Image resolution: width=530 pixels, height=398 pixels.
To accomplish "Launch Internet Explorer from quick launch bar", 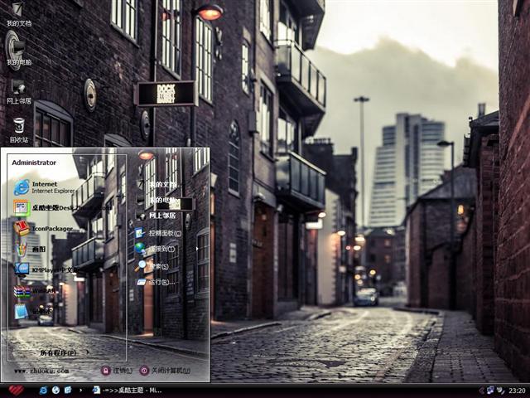I will [43, 391].
